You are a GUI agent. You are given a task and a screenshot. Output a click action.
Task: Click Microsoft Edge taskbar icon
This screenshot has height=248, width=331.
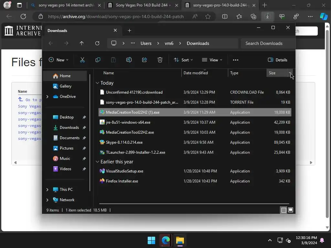pos(166,240)
